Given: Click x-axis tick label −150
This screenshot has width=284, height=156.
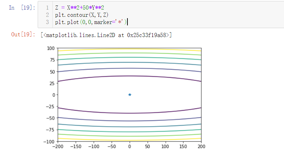Looking at the screenshot, I should pyautogui.click(x=76, y=146).
